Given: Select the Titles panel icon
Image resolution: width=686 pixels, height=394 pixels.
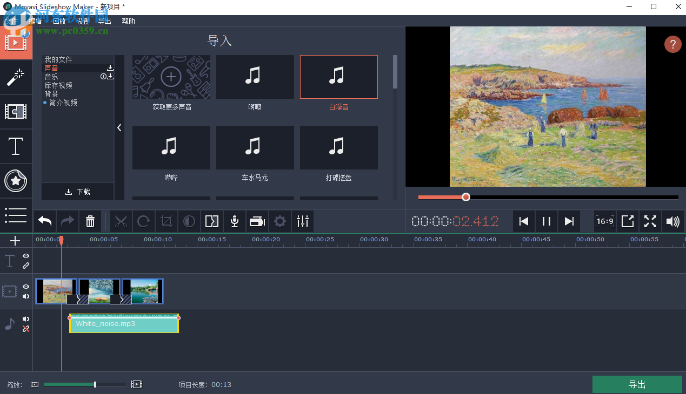Looking at the screenshot, I should [x=16, y=147].
